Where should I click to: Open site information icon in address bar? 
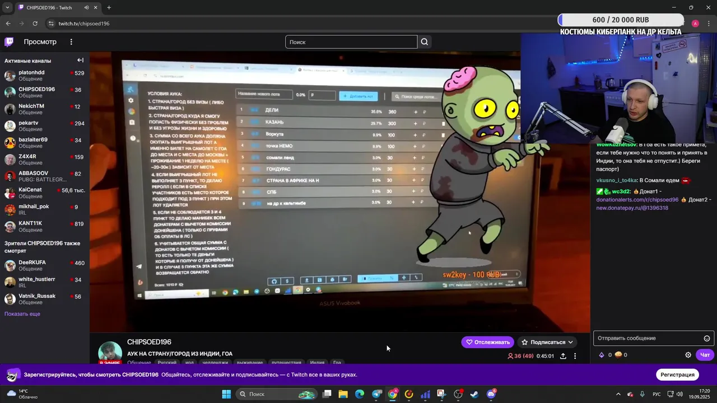coord(50,24)
